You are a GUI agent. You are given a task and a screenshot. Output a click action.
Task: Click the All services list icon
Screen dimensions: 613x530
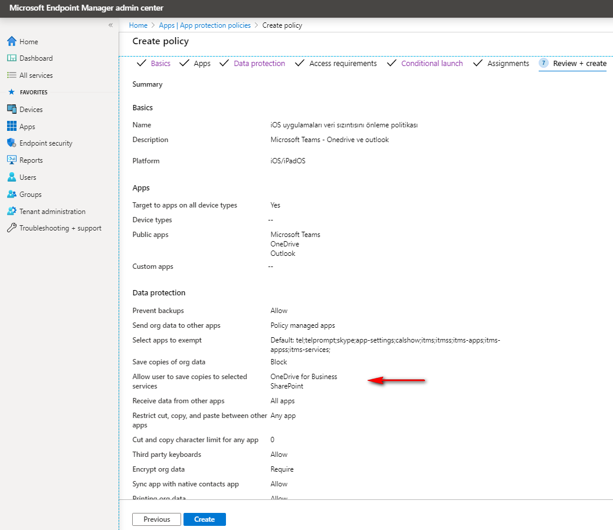coord(12,75)
